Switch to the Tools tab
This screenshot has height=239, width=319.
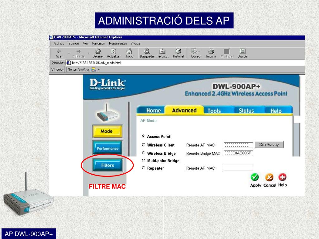(214, 111)
